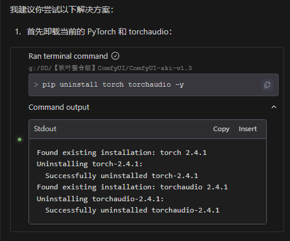Insert the Stdout output into chat

[x=248, y=129]
